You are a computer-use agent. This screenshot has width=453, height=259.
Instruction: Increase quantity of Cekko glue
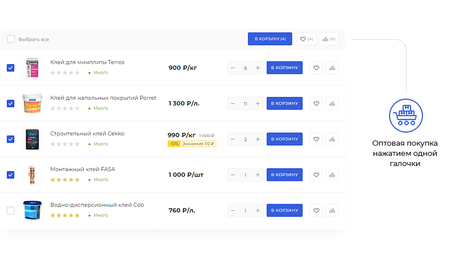click(258, 139)
